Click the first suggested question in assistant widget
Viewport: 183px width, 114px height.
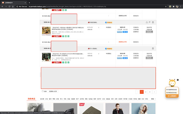click(172, 90)
